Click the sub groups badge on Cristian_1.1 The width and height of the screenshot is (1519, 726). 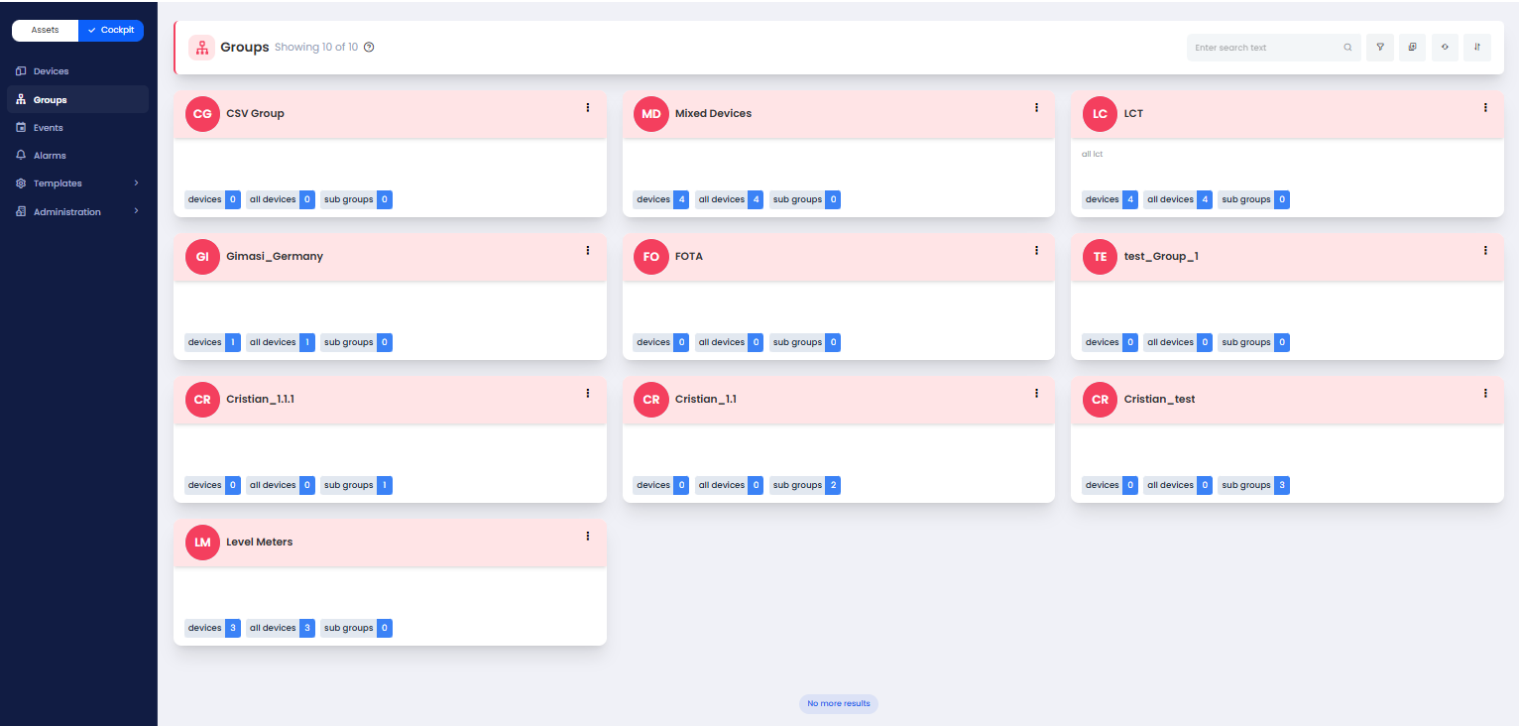pyautogui.click(x=805, y=485)
